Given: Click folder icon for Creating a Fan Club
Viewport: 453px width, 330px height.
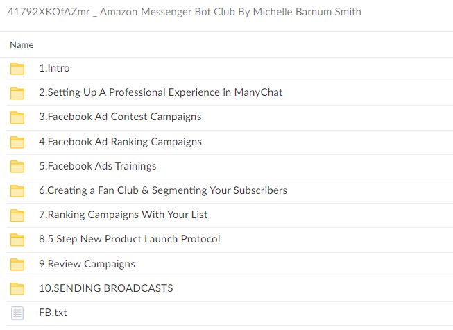Looking at the screenshot, I should coord(18,190).
